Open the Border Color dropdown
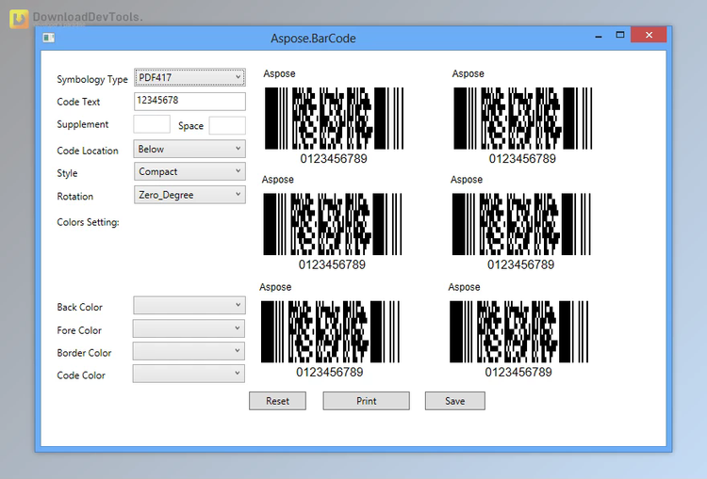Viewport: 707px width, 479px height. click(189, 351)
